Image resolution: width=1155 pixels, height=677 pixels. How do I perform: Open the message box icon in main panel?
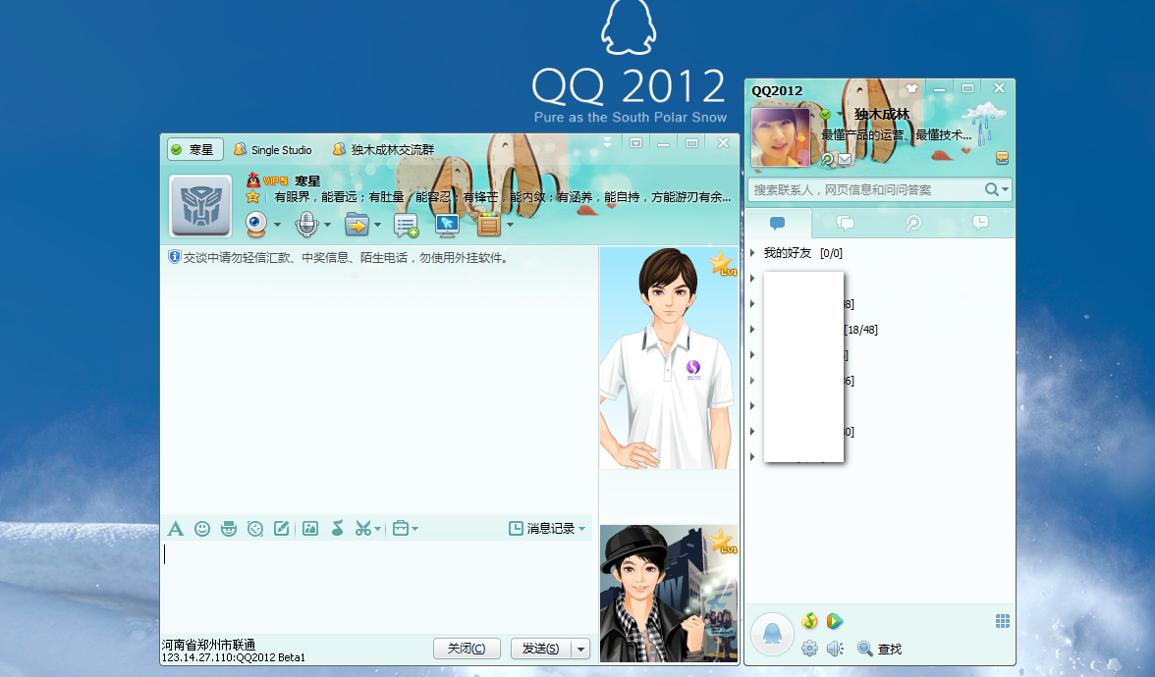(x=1002, y=157)
